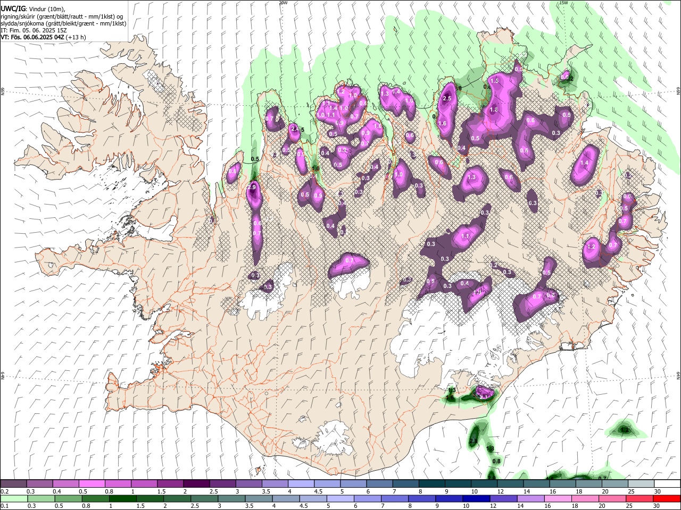The width and height of the screenshot is (681, 510).
Task: Click the mauve swatch above upper '0.2' label
Action: coord(13,484)
